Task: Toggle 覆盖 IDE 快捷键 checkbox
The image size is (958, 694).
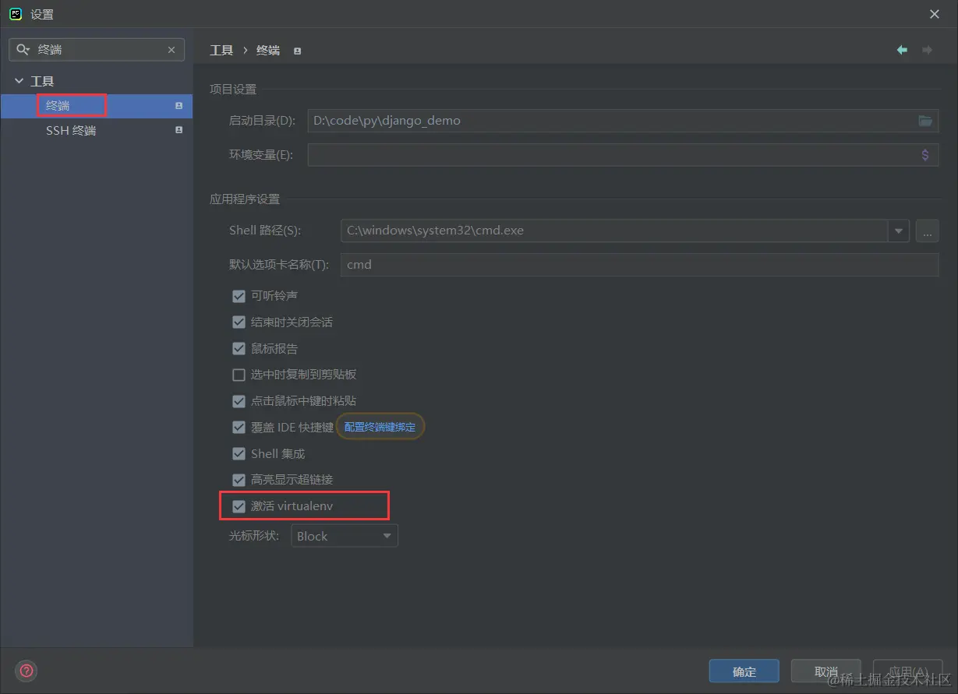Action: [239, 428]
